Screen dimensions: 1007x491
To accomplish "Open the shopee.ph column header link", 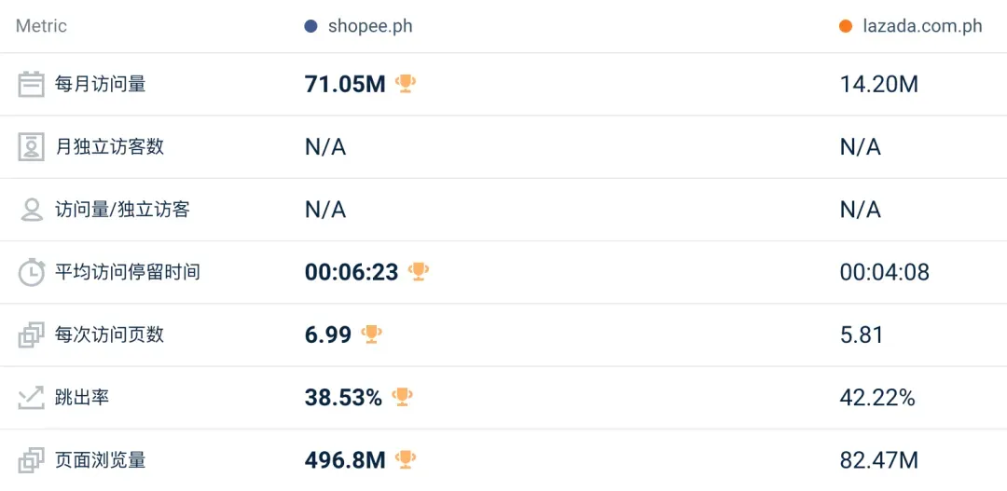I will 370,26.
